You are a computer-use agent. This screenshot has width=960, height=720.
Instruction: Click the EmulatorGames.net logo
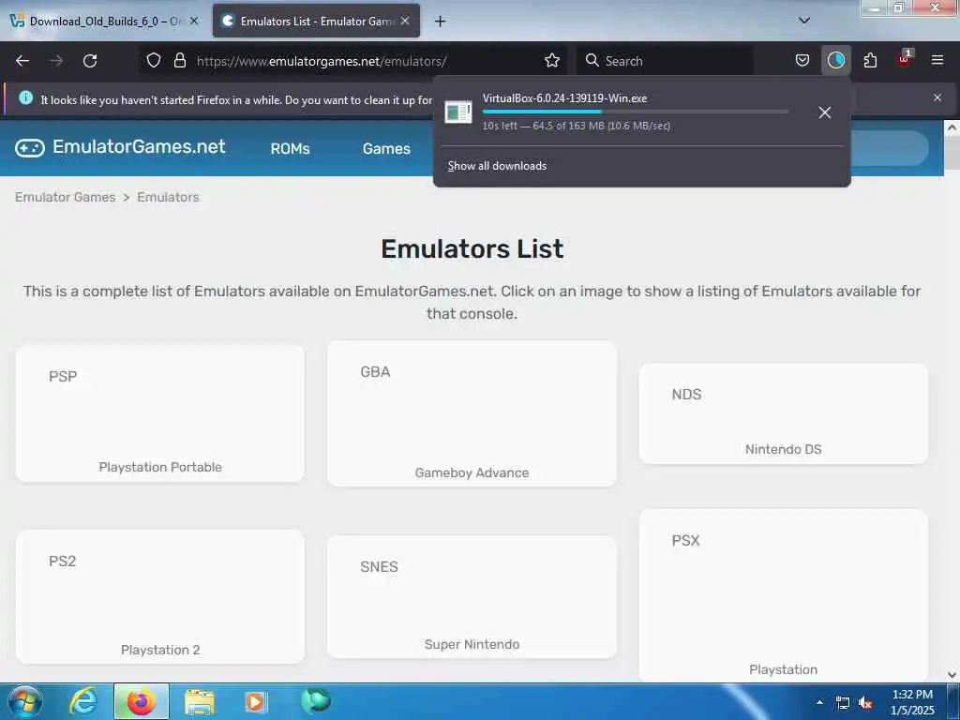click(x=120, y=147)
